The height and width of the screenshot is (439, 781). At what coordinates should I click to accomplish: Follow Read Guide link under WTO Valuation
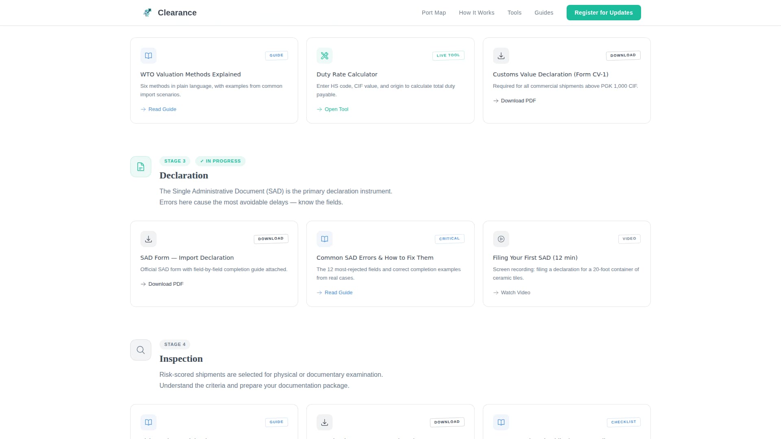162,109
